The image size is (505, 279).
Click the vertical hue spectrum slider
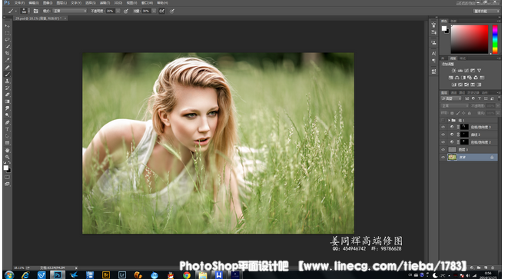tap(495, 39)
